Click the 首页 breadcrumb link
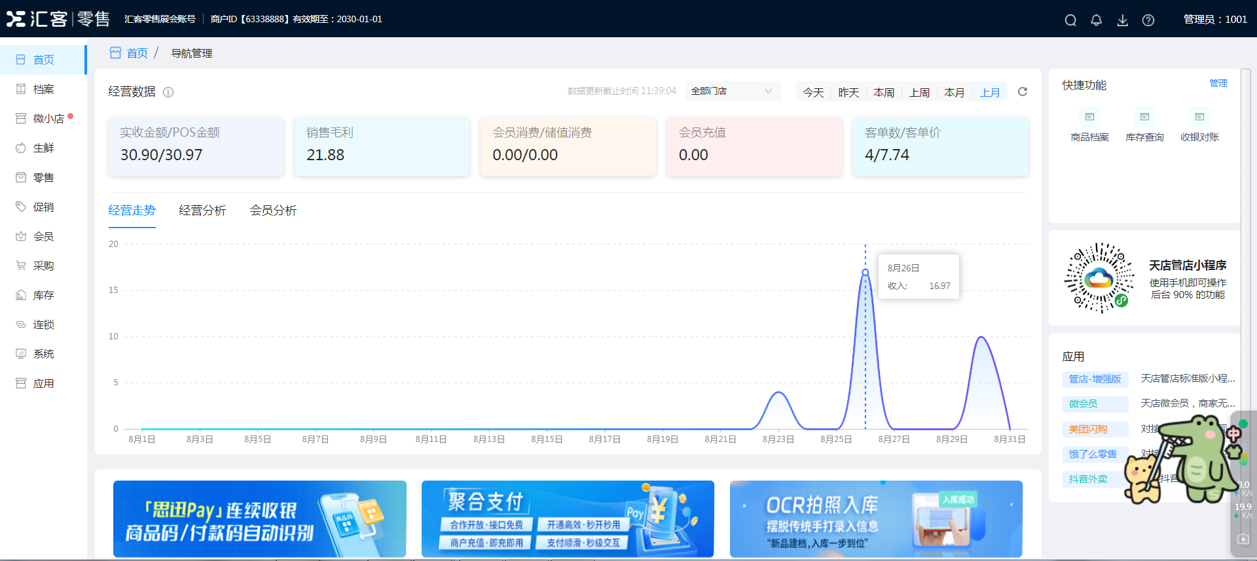Image resolution: width=1257 pixels, height=561 pixels. click(x=137, y=53)
